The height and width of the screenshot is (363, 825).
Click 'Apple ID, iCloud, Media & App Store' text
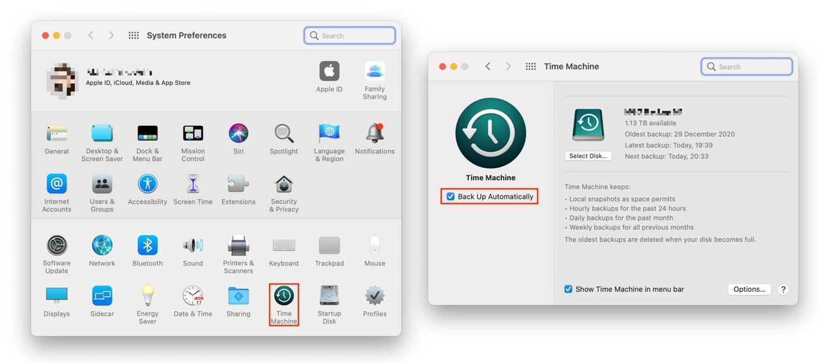[x=138, y=83]
